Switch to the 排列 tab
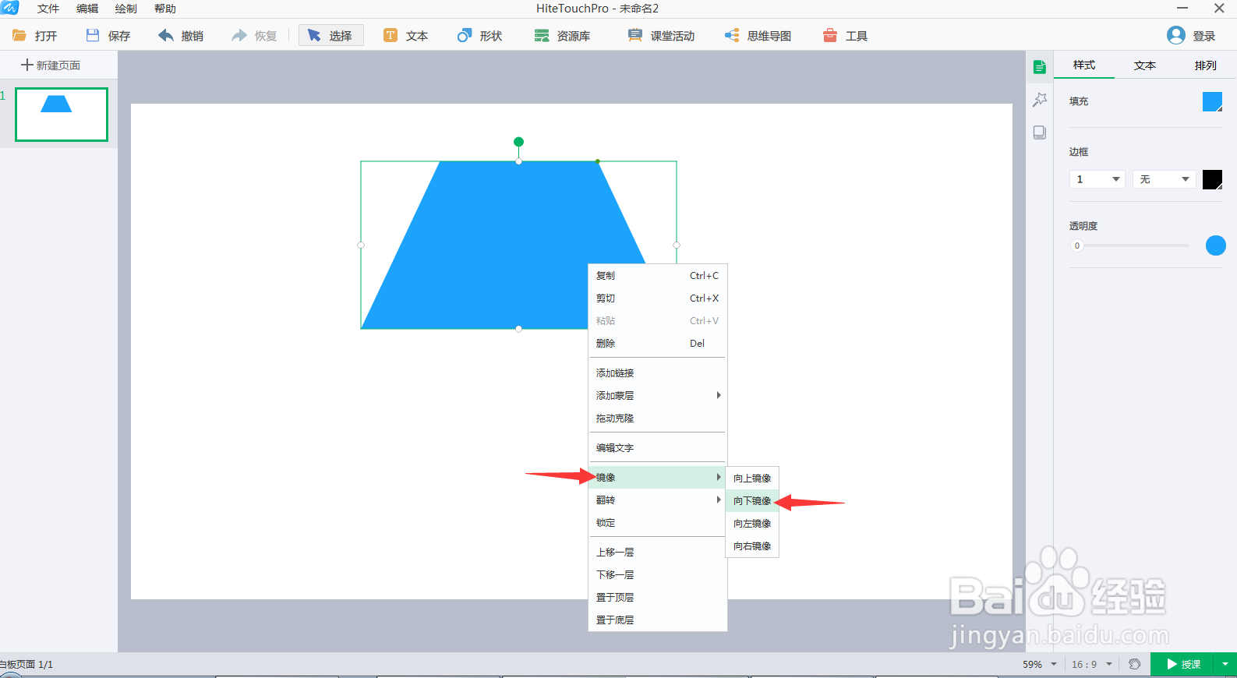 tap(1206, 65)
